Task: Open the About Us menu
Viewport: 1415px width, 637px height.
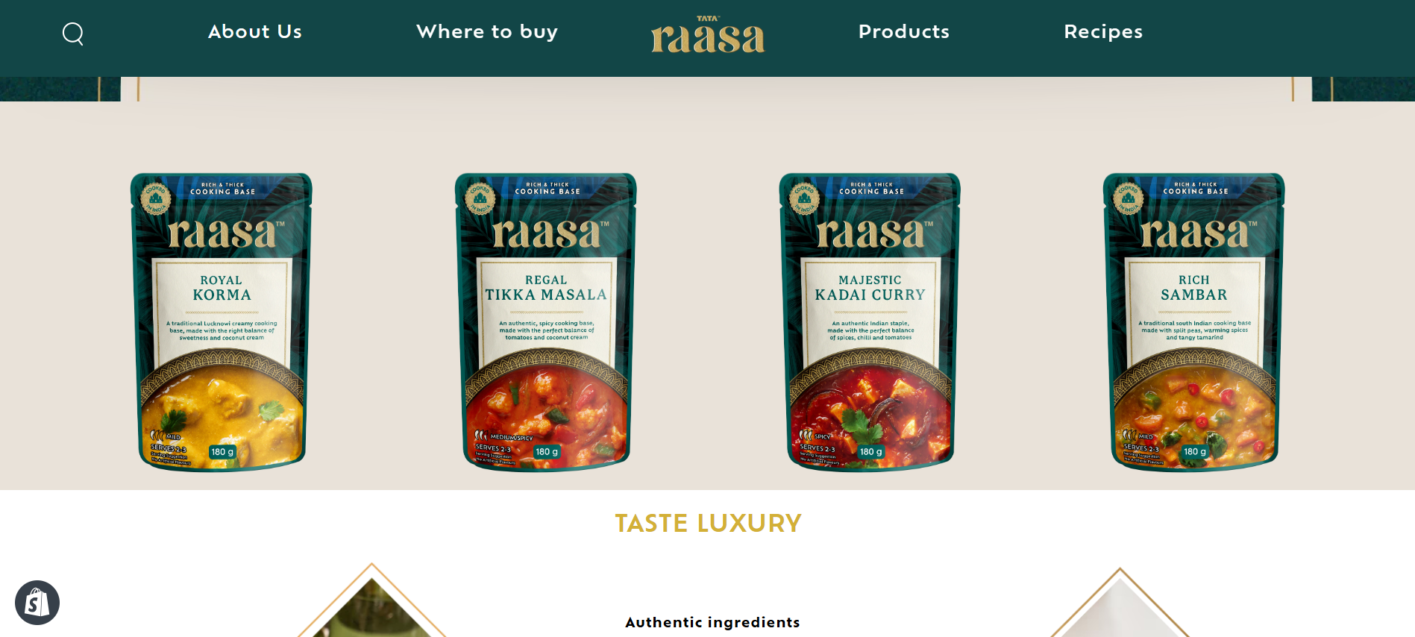Action: pos(255,31)
